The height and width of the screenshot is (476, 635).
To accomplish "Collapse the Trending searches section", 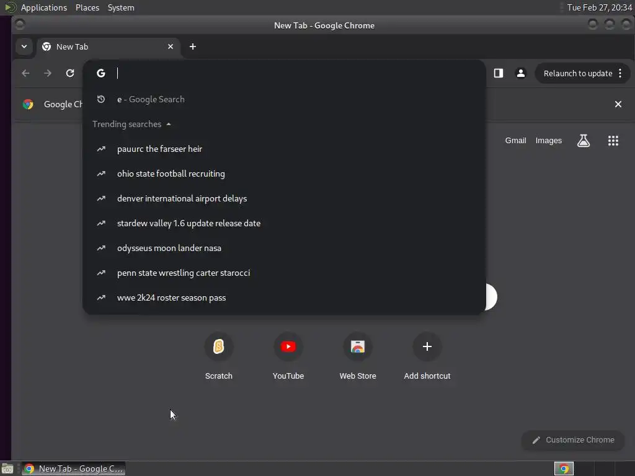I will coord(131,124).
